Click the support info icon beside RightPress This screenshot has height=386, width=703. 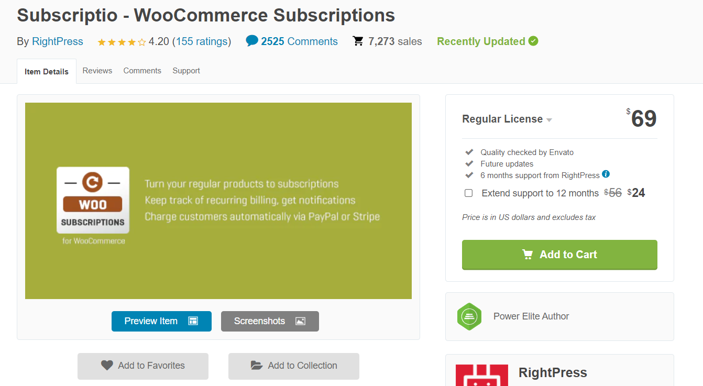pos(606,174)
